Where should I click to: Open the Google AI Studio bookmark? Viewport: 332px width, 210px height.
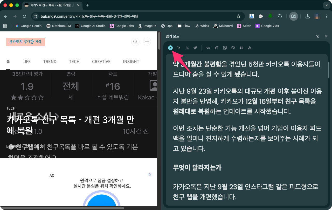(x=90, y=26)
